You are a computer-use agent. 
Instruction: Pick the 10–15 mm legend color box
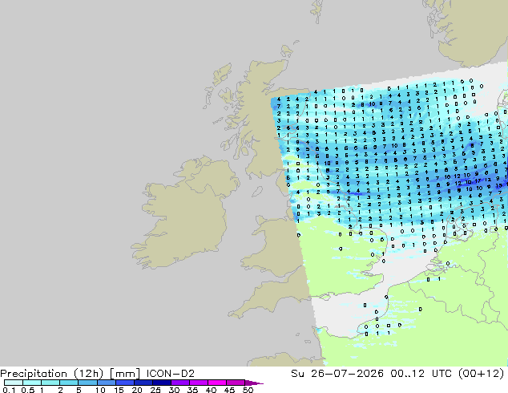(106, 383)
